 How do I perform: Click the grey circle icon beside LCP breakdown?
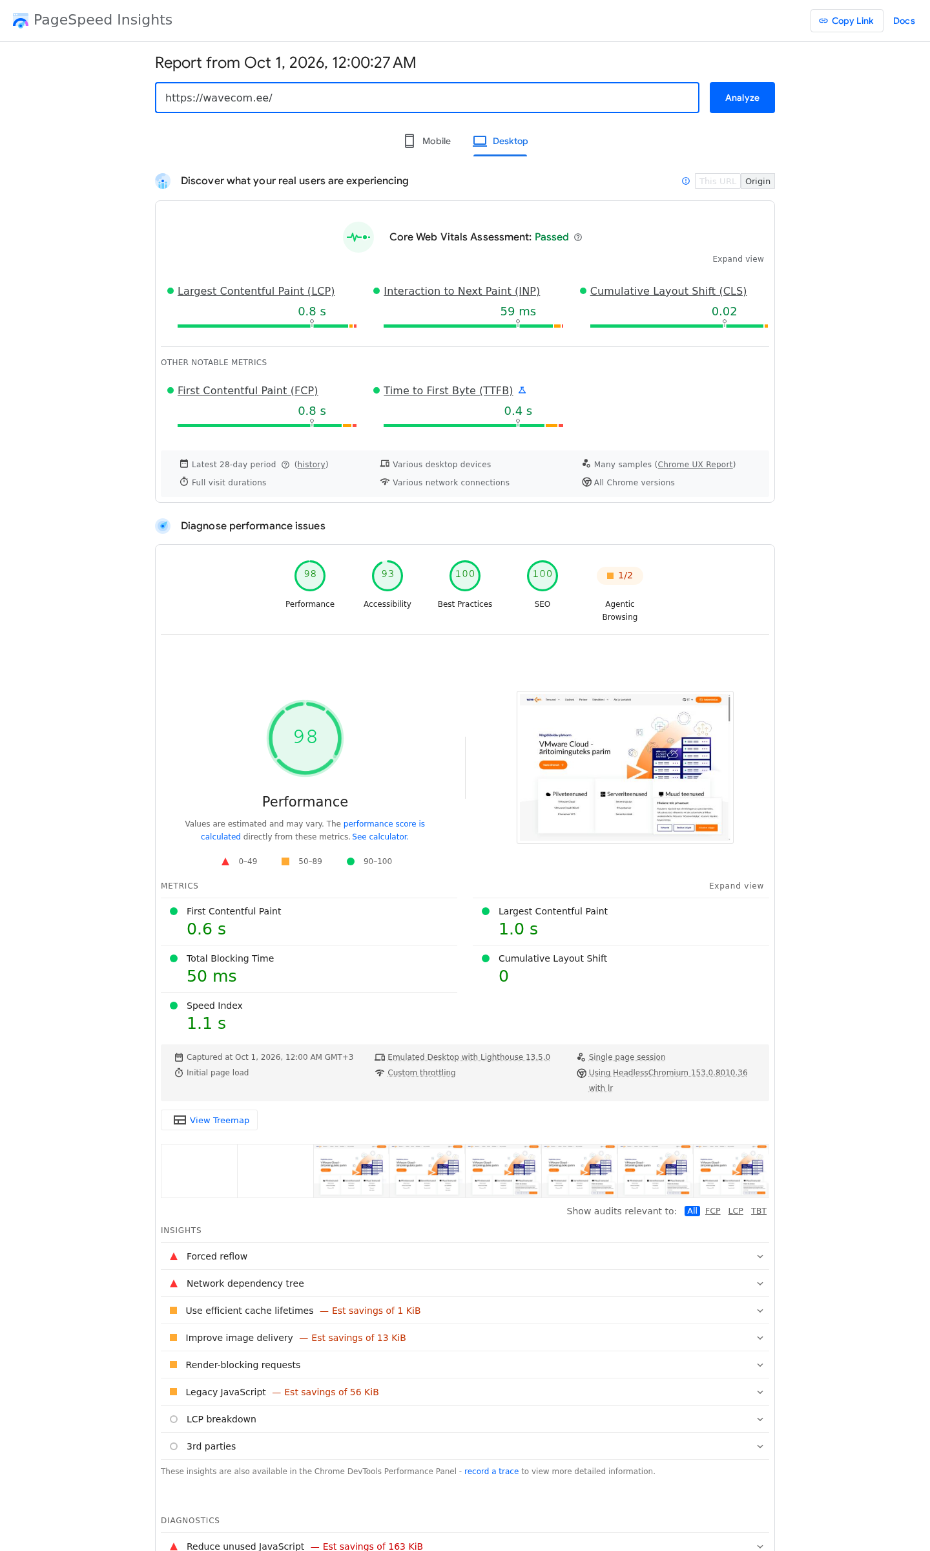tap(174, 1419)
